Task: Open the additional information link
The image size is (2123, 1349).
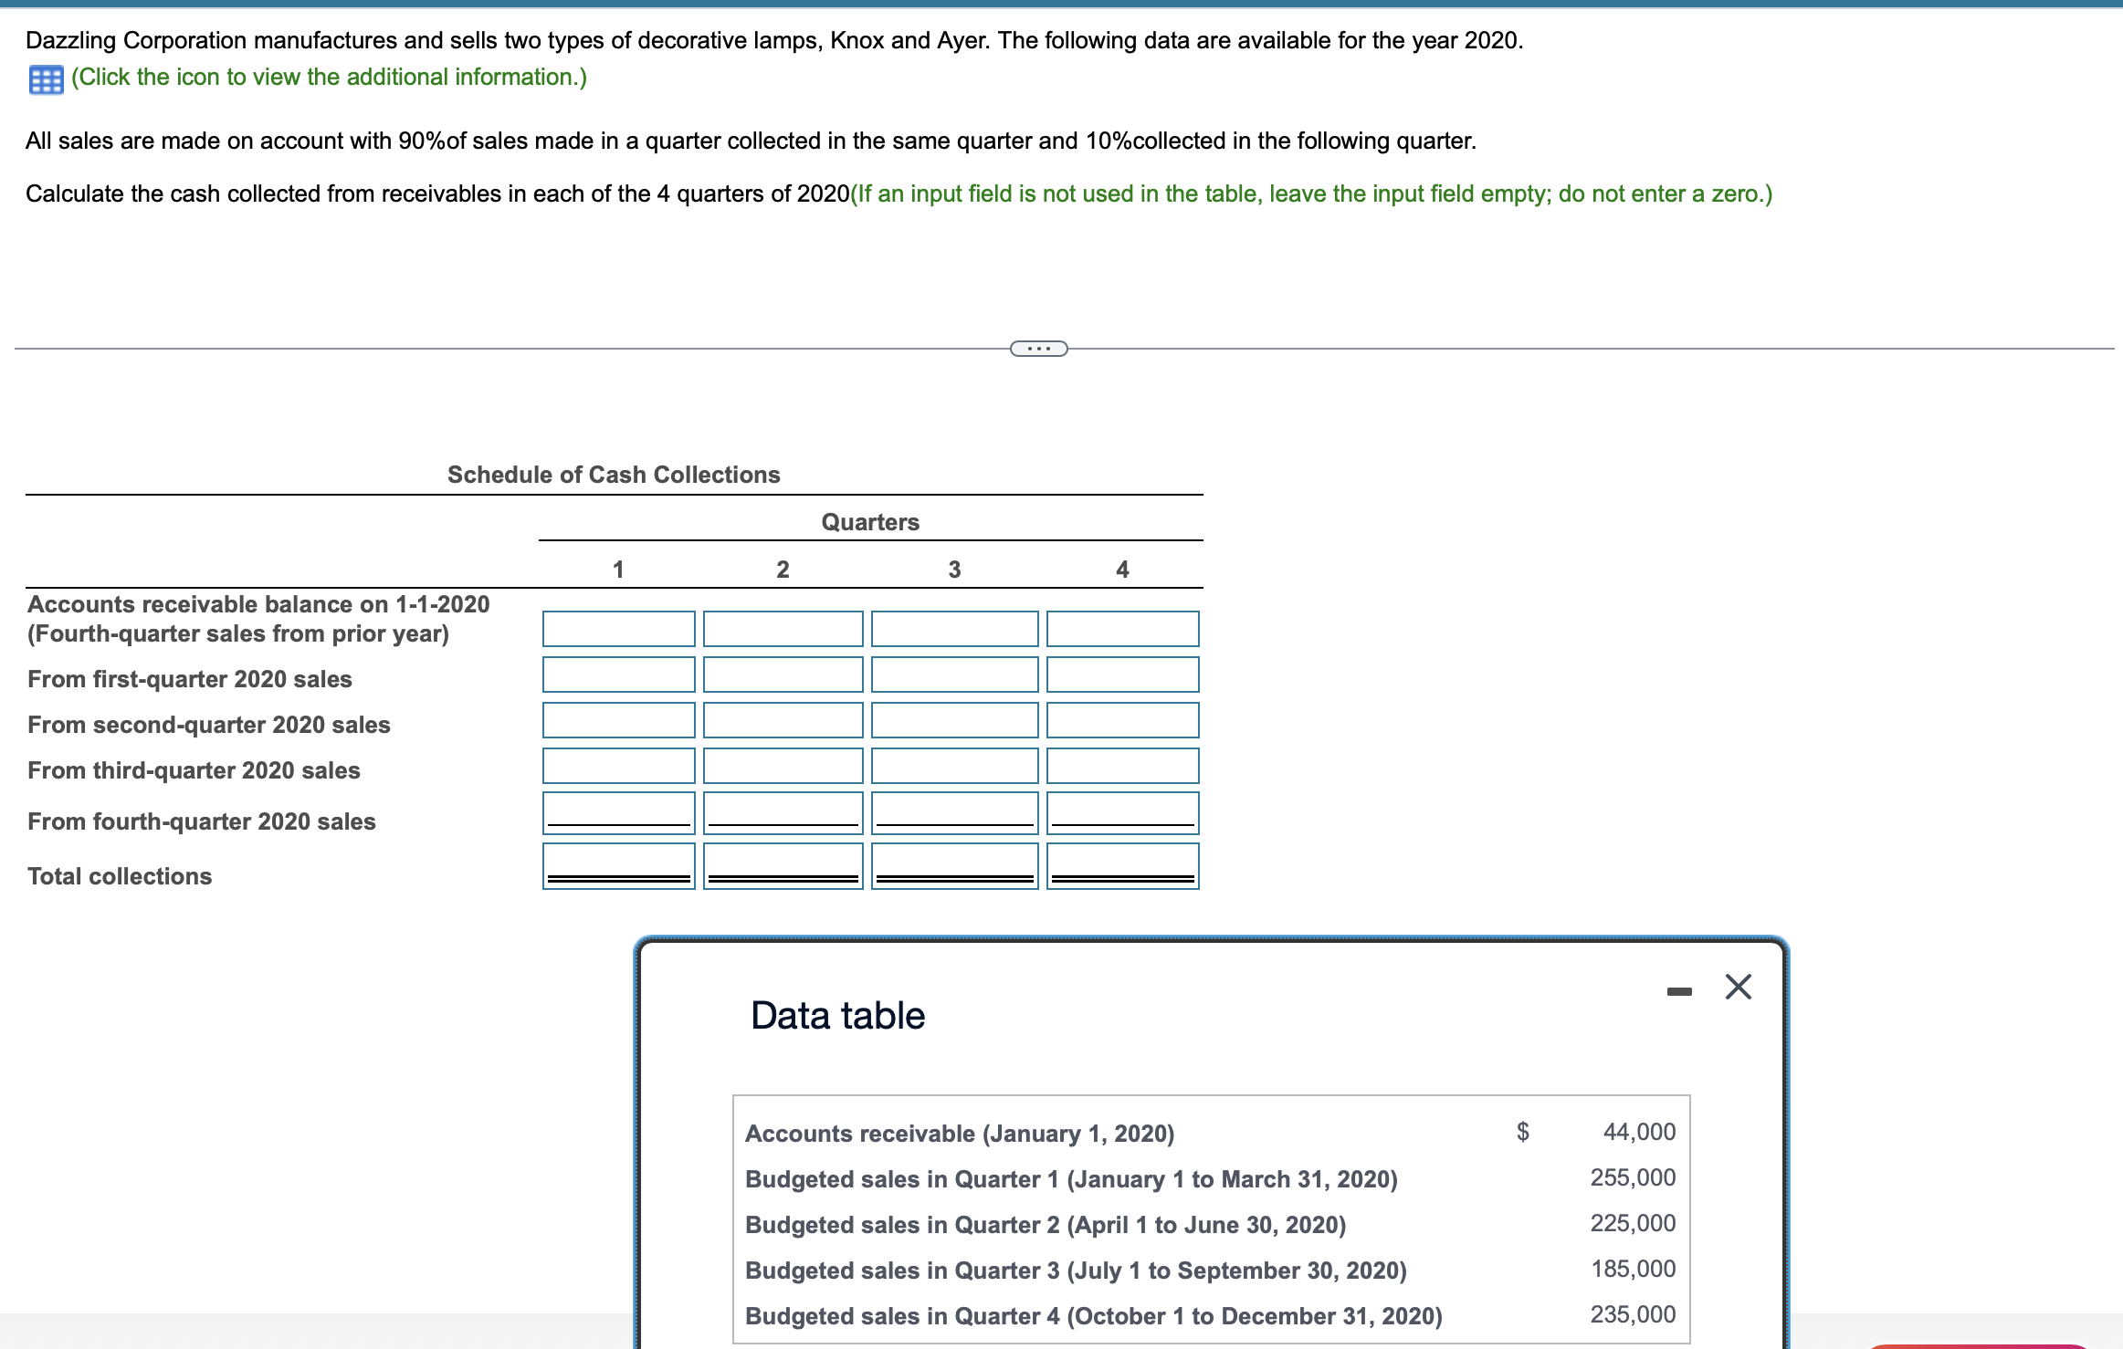Action: (x=329, y=78)
